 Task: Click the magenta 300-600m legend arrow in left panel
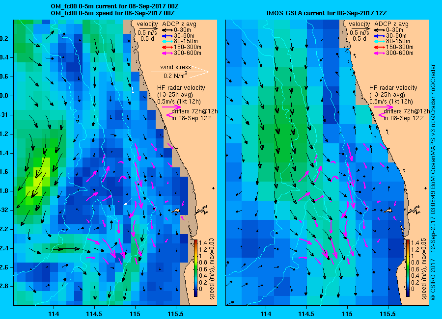[167, 53]
